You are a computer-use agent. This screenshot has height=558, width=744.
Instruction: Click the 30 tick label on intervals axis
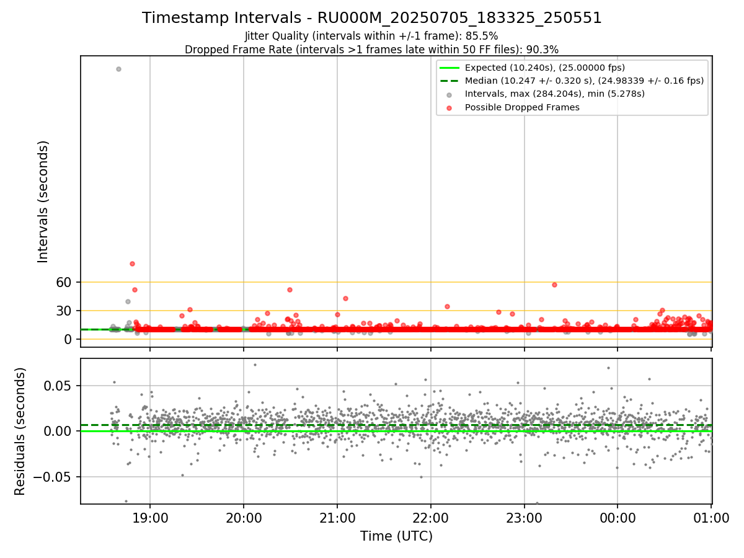pyautogui.click(x=65, y=311)
